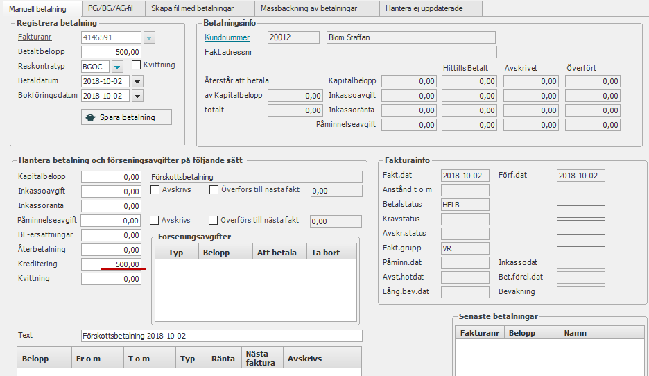
Task: Click the piggy bank icon on Spara betalning
Action: (90, 117)
